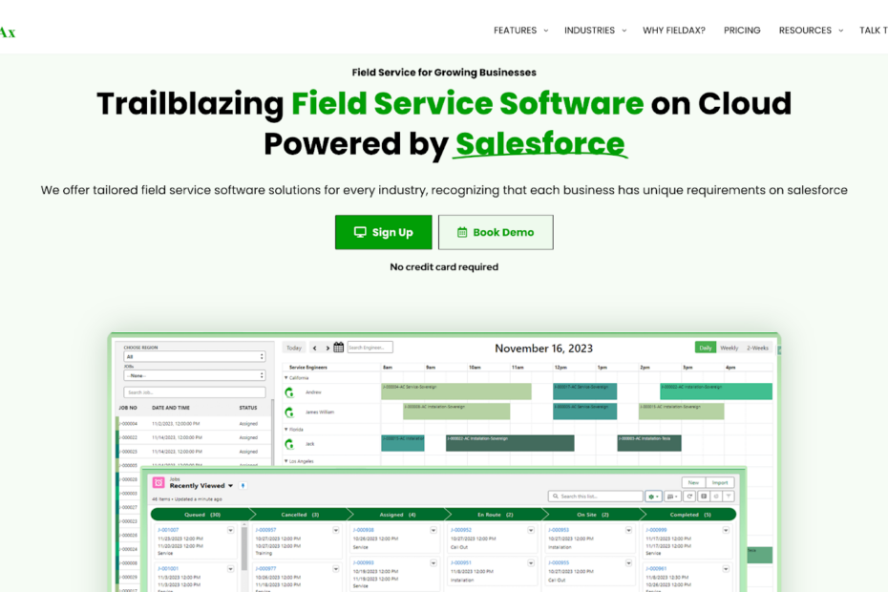The image size is (888, 592).
Task: Click Andrew's engineer avatar icon
Action: [x=290, y=392]
